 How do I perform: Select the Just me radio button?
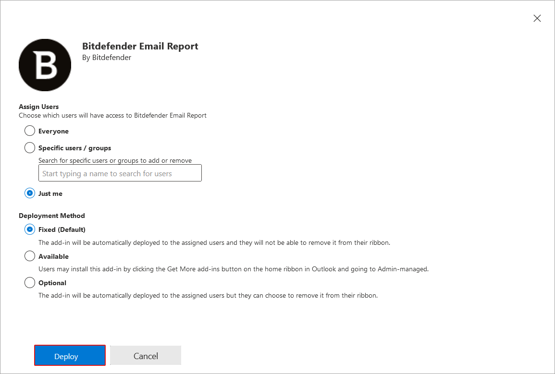point(30,193)
